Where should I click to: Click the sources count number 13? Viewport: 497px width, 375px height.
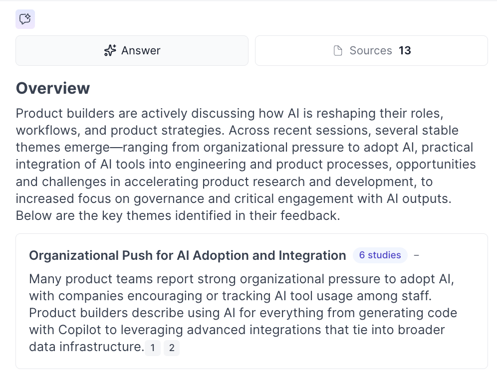[x=405, y=50]
